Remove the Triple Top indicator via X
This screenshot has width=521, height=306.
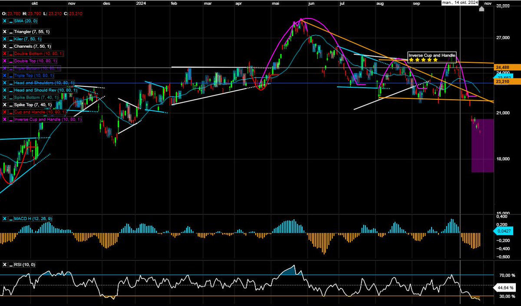[x=5, y=76]
